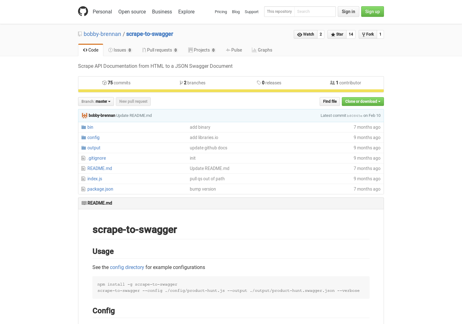Open the package.json file
The image size is (462, 324).
(100, 189)
